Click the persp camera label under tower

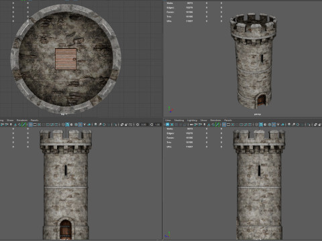point(258,114)
